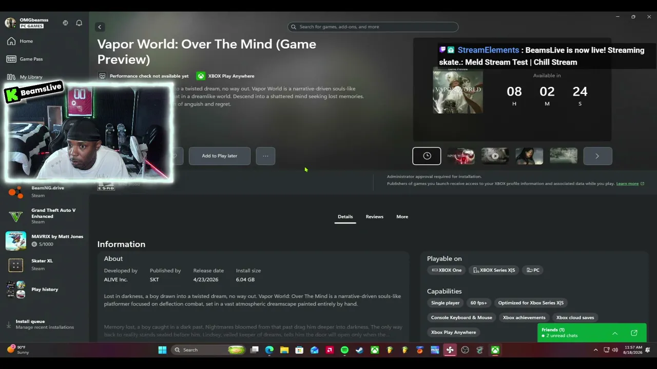The width and height of the screenshot is (657, 369).
Task: Click the Add to Play later button
Action: click(x=220, y=156)
